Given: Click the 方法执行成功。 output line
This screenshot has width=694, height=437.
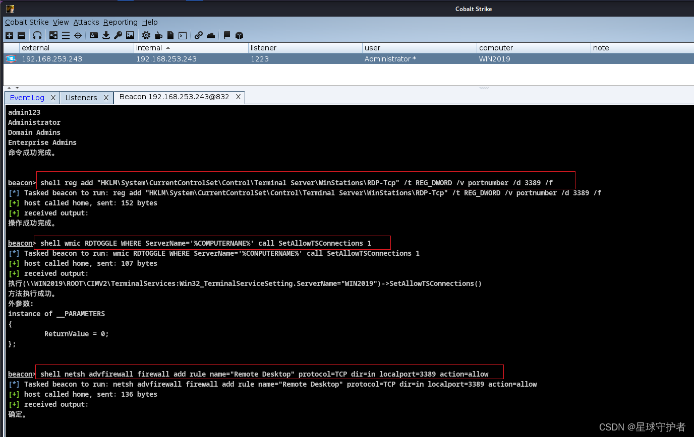Looking at the screenshot, I should point(32,294).
